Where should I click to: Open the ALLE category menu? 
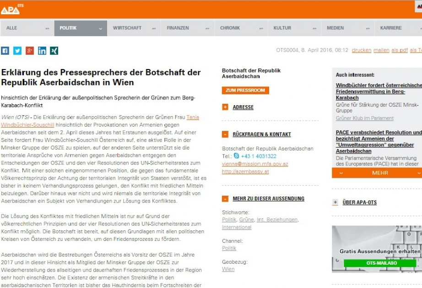[x=27, y=28]
